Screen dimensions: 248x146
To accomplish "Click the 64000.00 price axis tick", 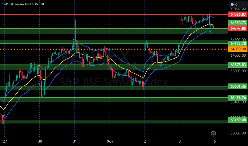I will pos(238,55).
